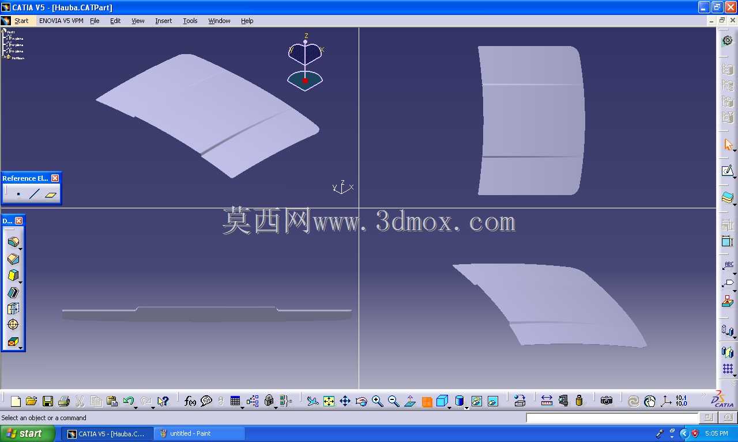The width and height of the screenshot is (738, 442).
Task: Save the part with the floppy disk icon
Action: pos(48,401)
